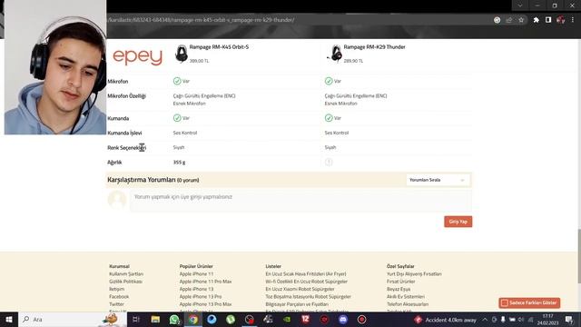Open the Windows Start menu
This screenshot has height=327, width=581.
pyautogui.click(x=9, y=319)
